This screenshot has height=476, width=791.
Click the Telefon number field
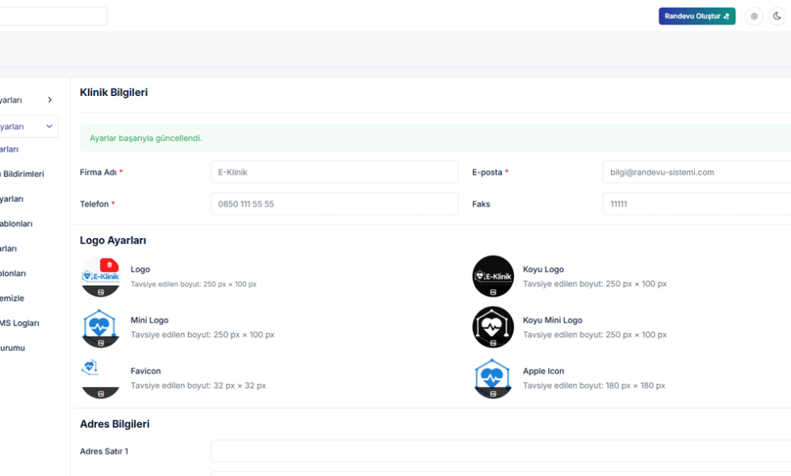(334, 204)
